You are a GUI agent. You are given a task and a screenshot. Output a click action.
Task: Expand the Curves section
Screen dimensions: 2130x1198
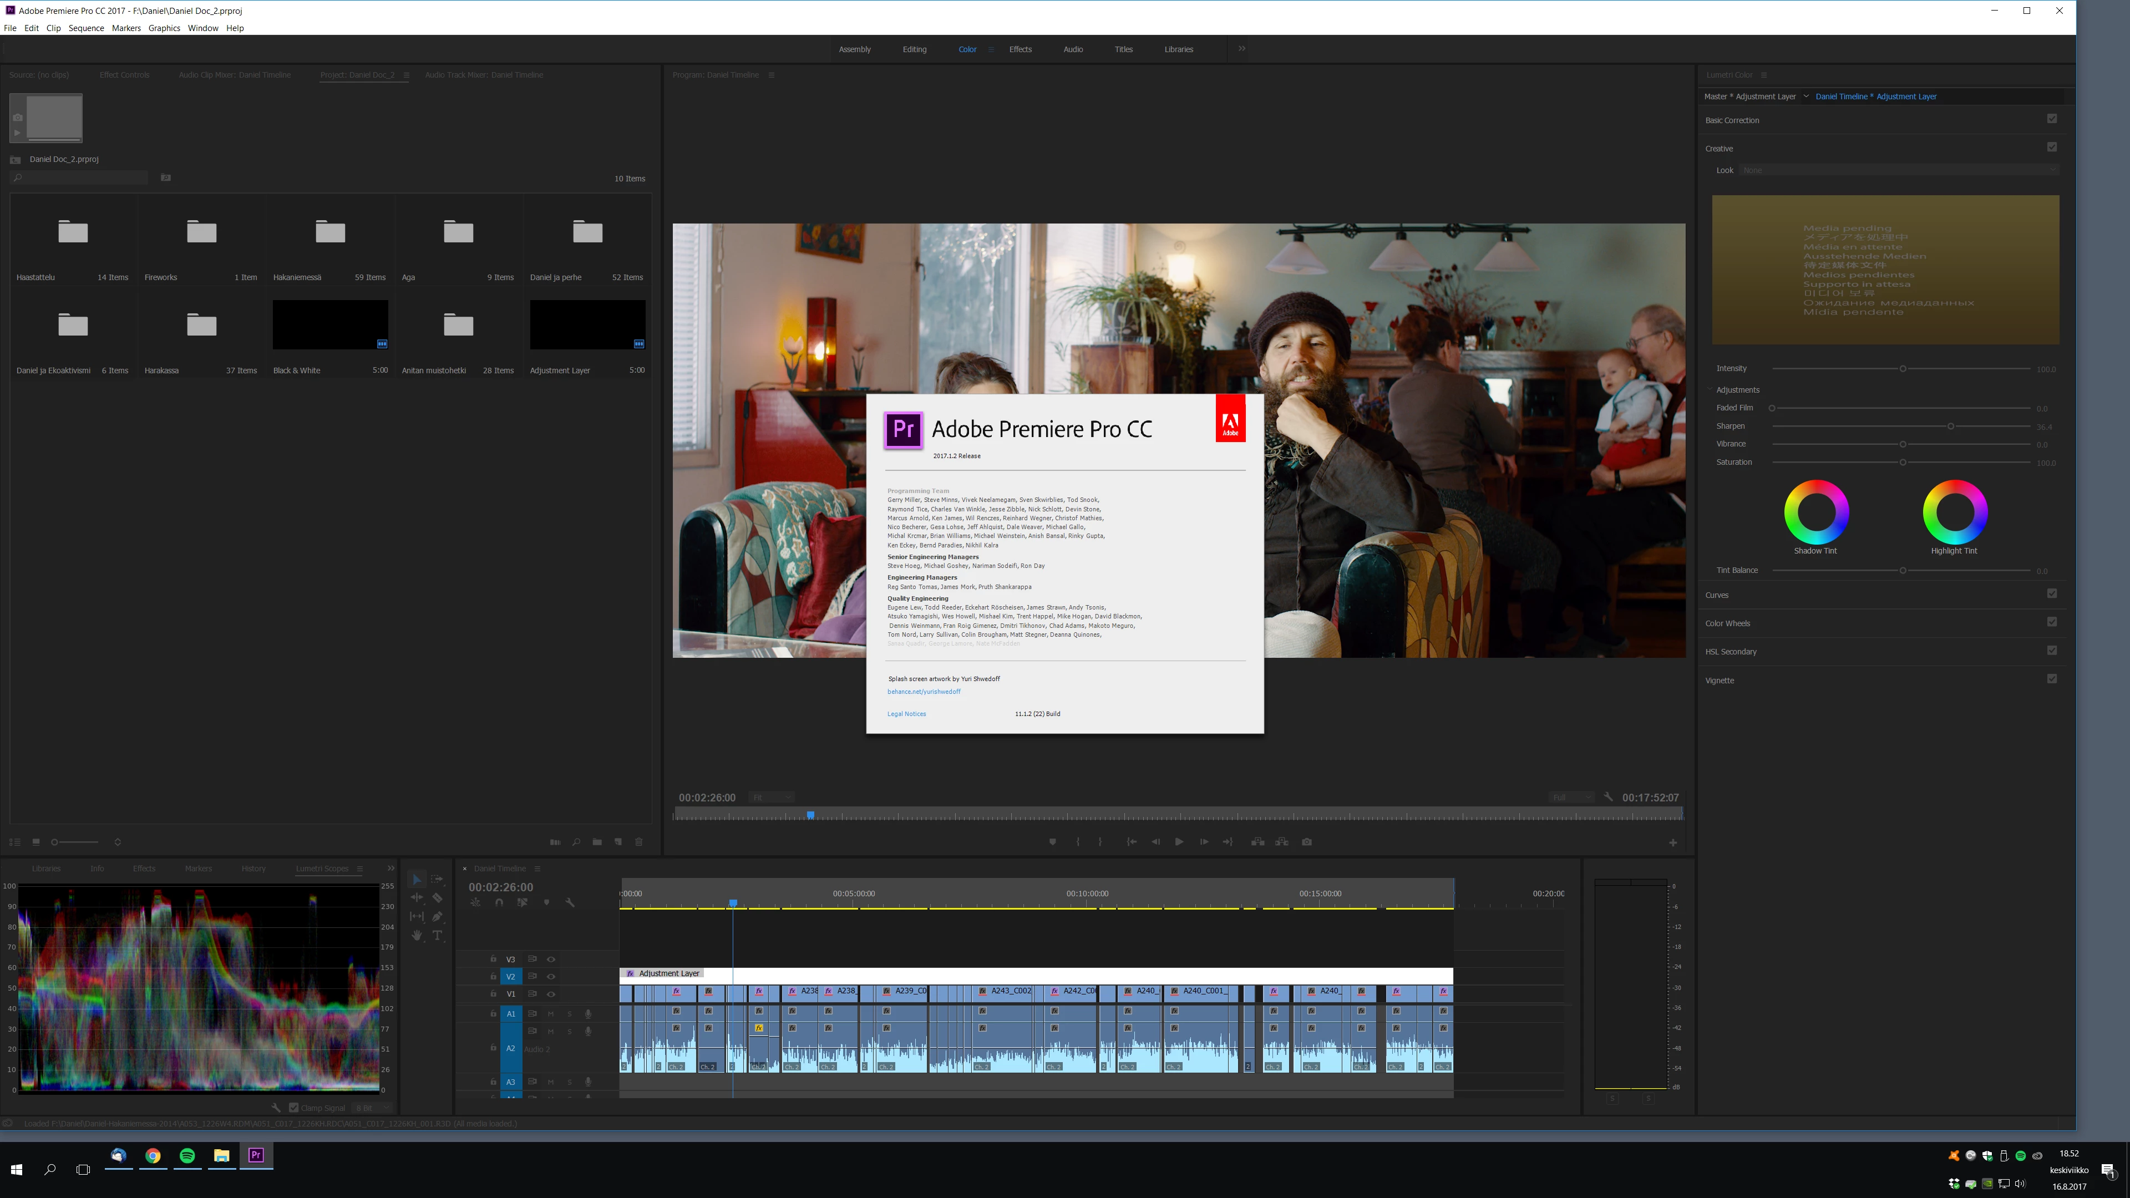coord(1717,595)
